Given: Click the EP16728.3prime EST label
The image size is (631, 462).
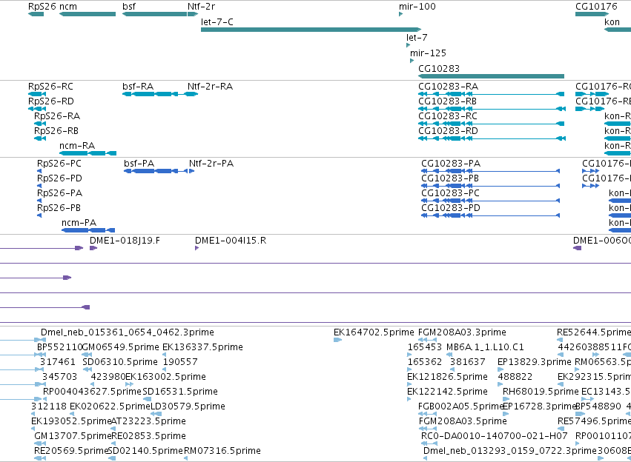Looking at the screenshot, I should 540,406.
